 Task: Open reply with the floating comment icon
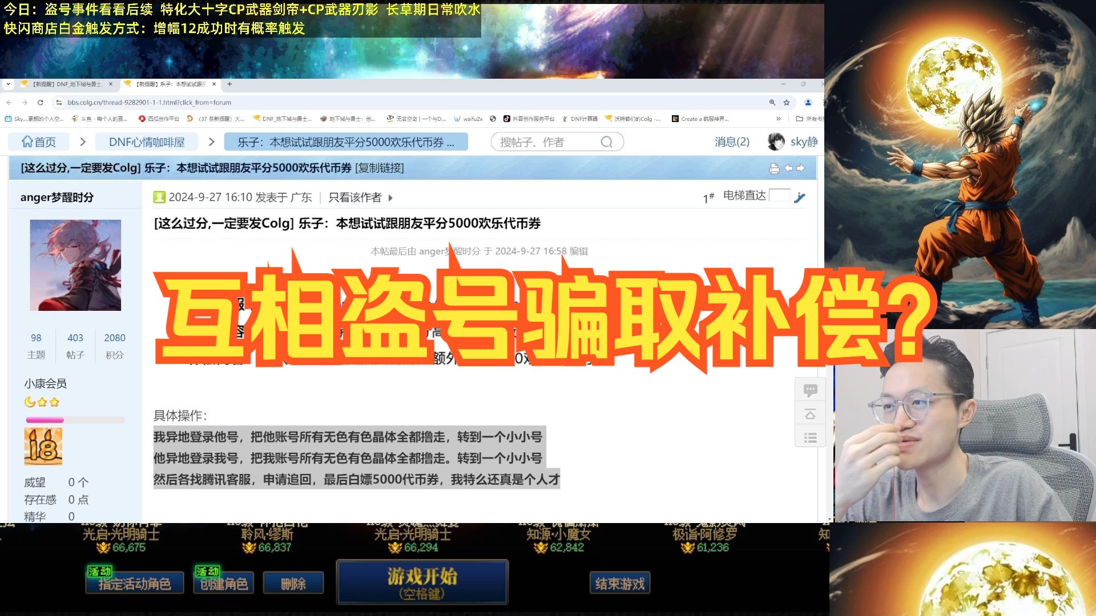(810, 390)
